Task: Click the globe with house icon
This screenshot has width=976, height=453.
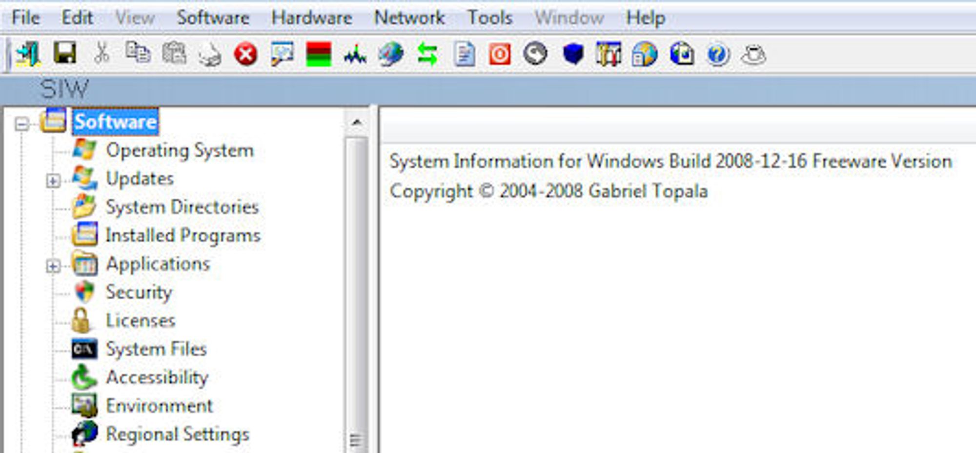Action: pyautogui.click(x=645, y=54)
